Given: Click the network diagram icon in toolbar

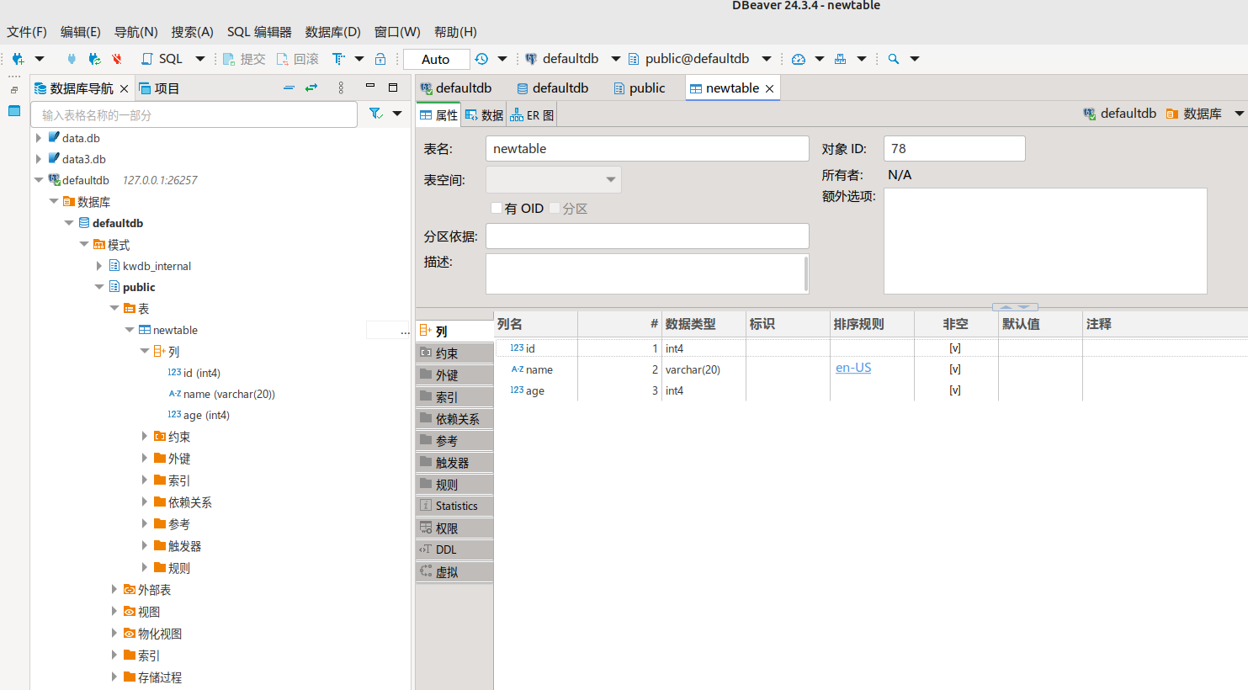Looking at the screenshot, I should coord(840,59).
